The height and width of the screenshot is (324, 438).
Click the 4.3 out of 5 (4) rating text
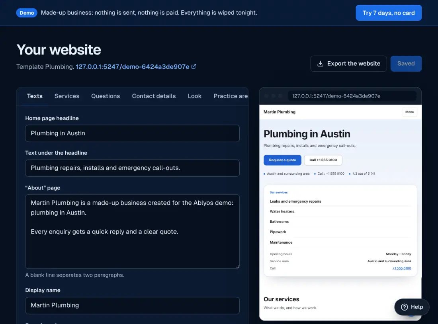[364, 174]
